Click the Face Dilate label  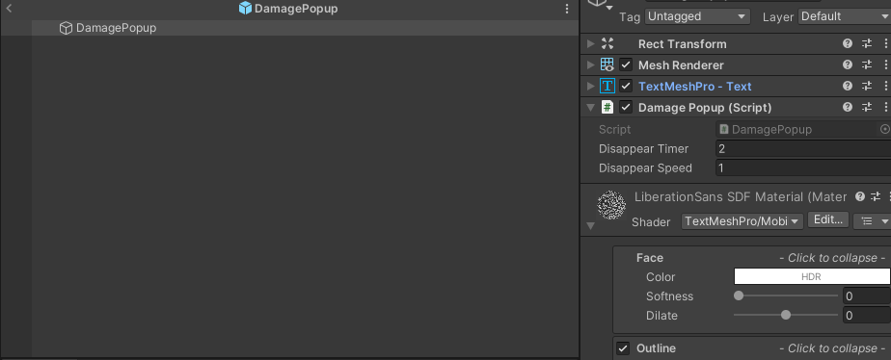click(661, 315)
